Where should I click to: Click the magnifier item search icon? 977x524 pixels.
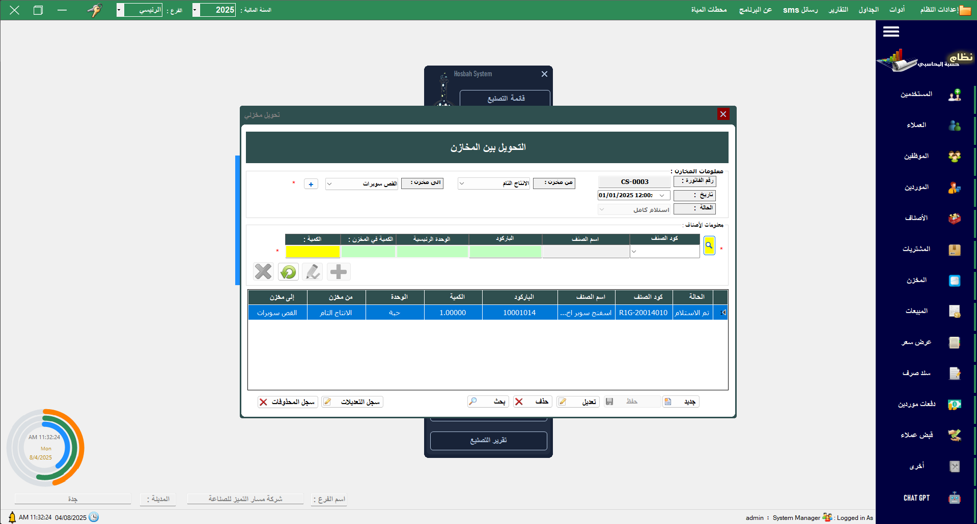(x=709, y=245)
